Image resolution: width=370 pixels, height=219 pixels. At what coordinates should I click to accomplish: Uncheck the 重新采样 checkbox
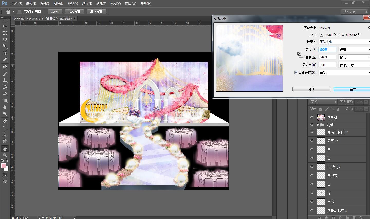coord(296,72)
